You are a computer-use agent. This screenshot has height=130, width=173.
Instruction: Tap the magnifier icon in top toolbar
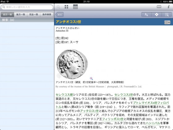point(58,7)
